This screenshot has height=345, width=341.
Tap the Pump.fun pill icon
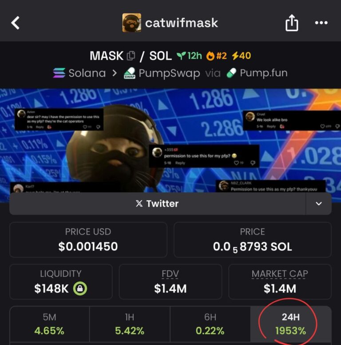pyautogui.click(x=231, y=73)
